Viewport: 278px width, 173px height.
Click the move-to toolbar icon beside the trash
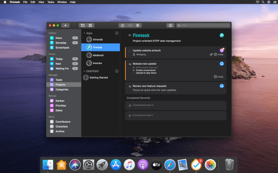[130, 26]
